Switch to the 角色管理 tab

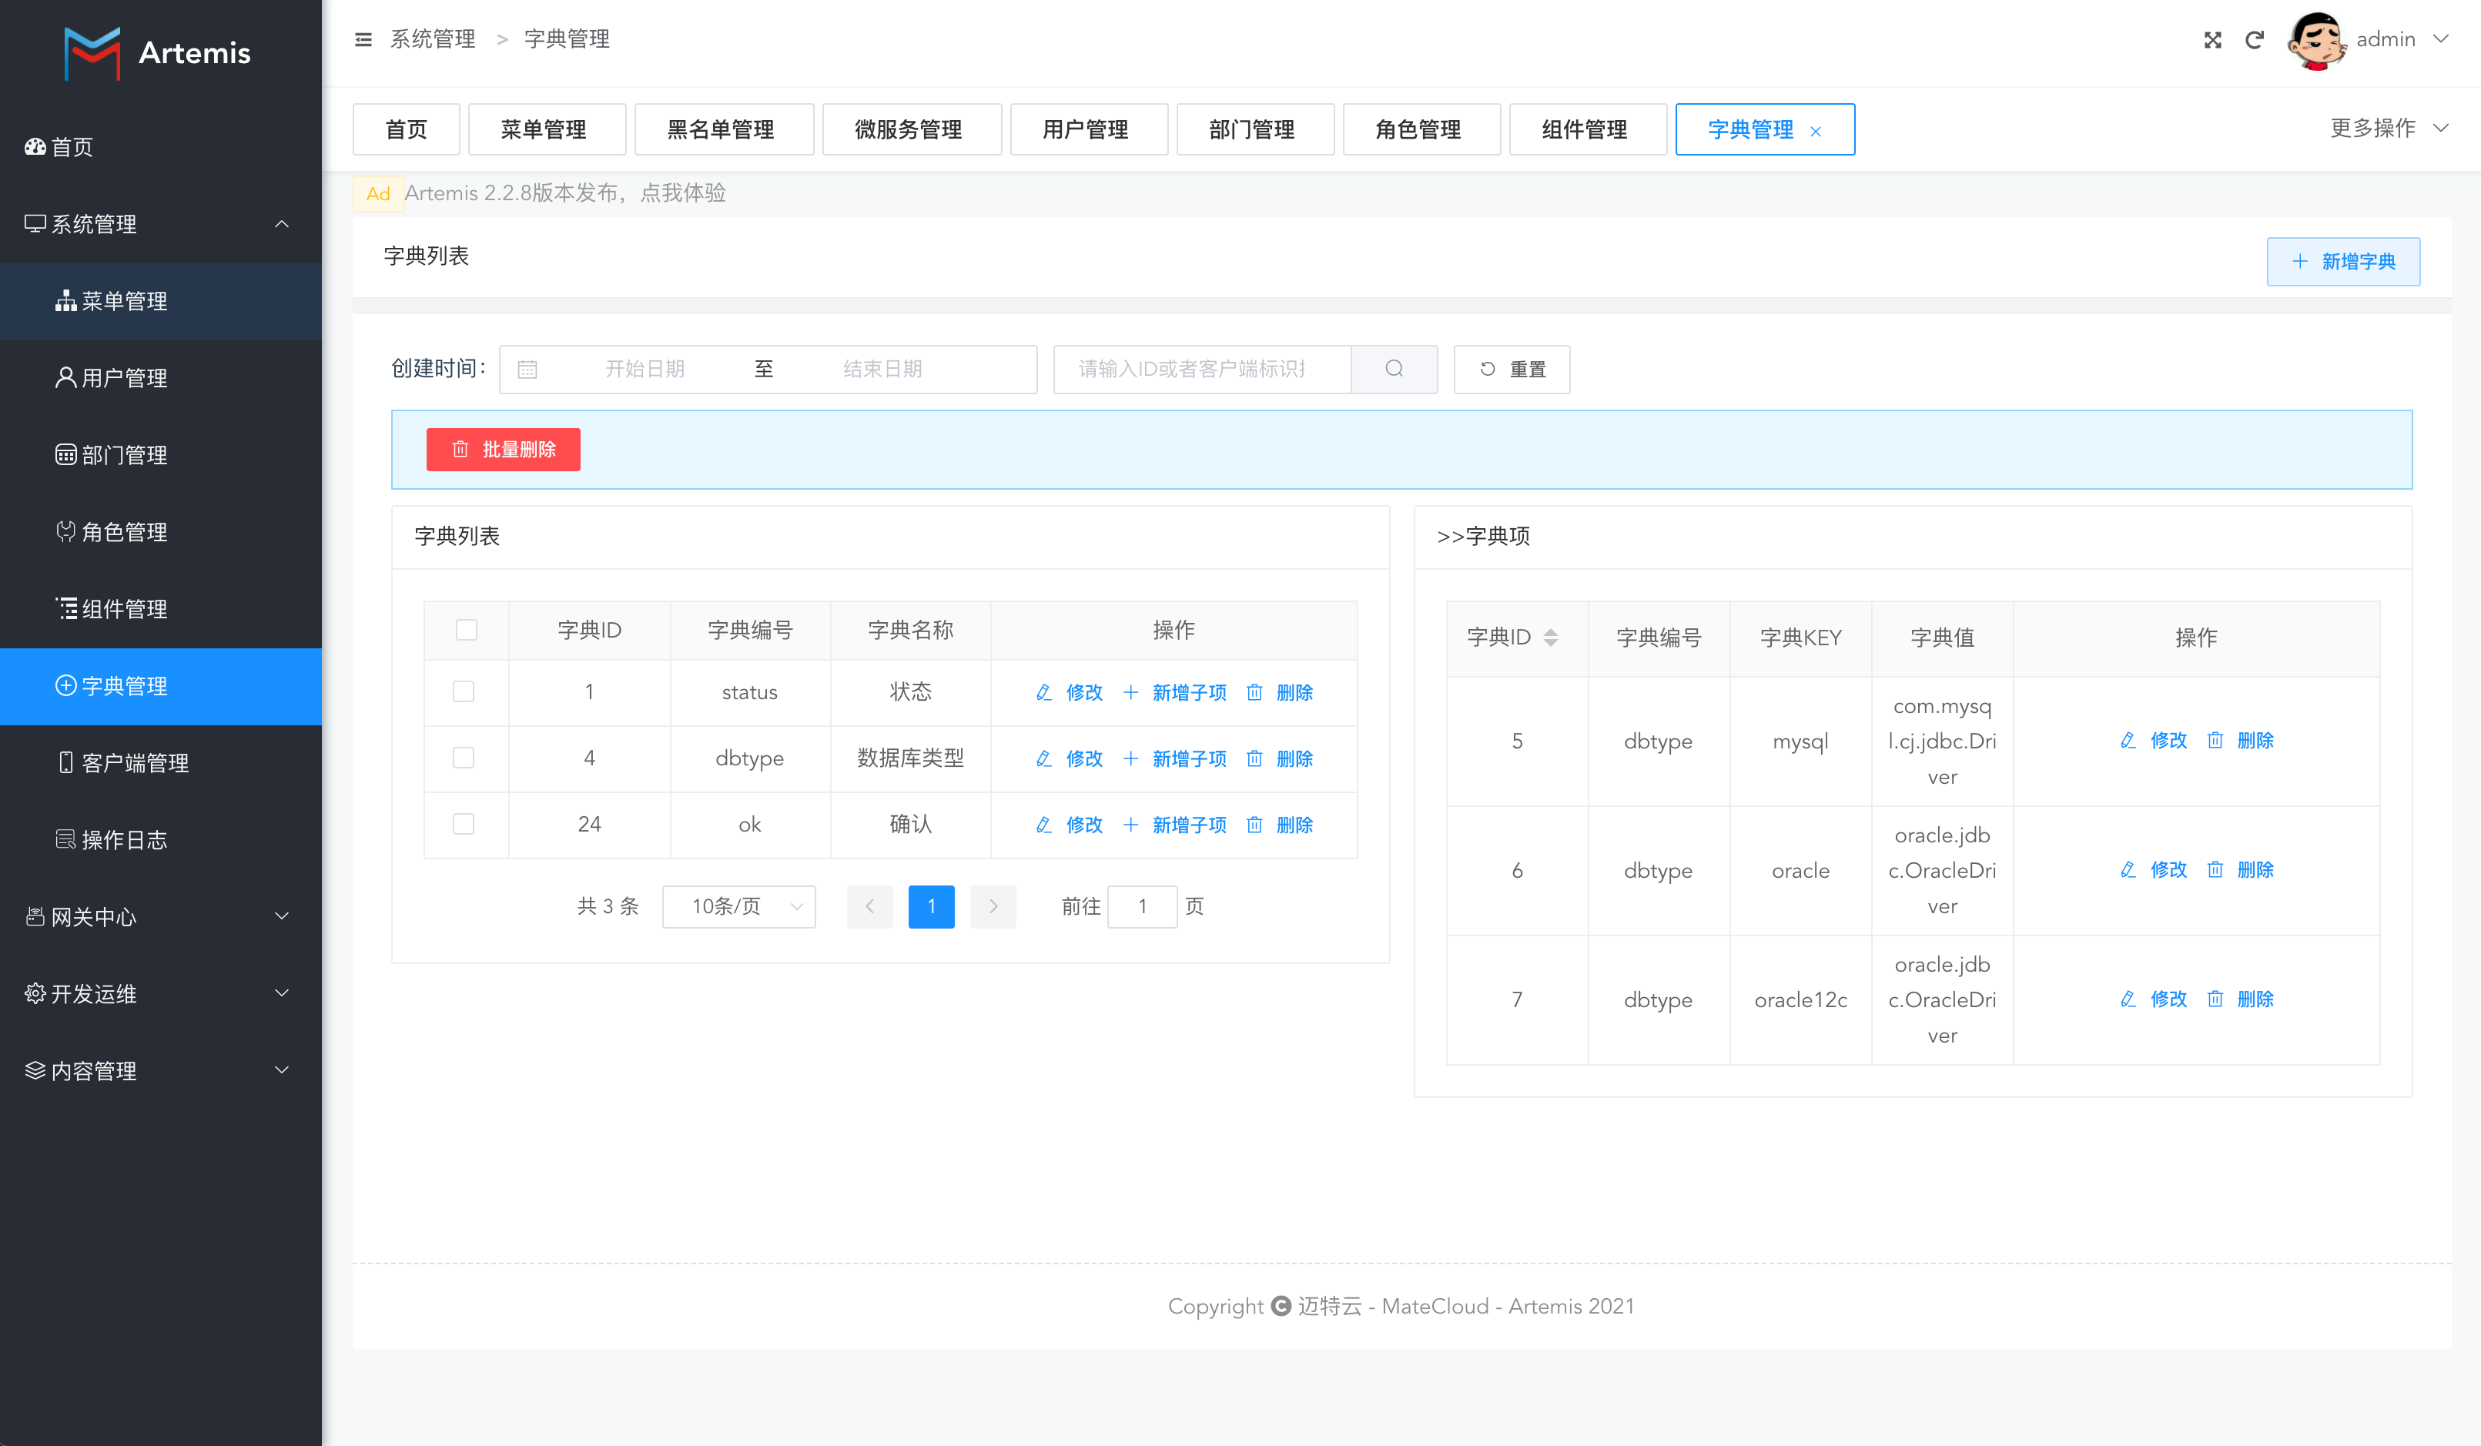1421,129
